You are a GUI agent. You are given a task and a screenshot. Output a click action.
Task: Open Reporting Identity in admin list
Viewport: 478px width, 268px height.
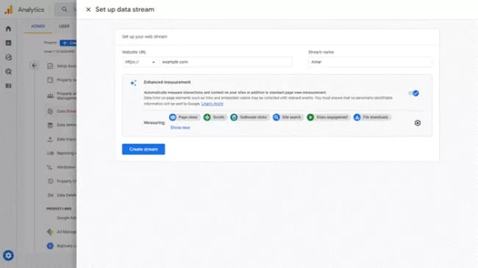(x=61, y=153)
